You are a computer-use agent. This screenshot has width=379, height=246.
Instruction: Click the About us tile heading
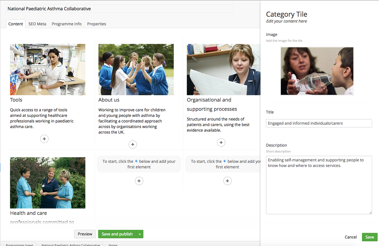[109, 100]
